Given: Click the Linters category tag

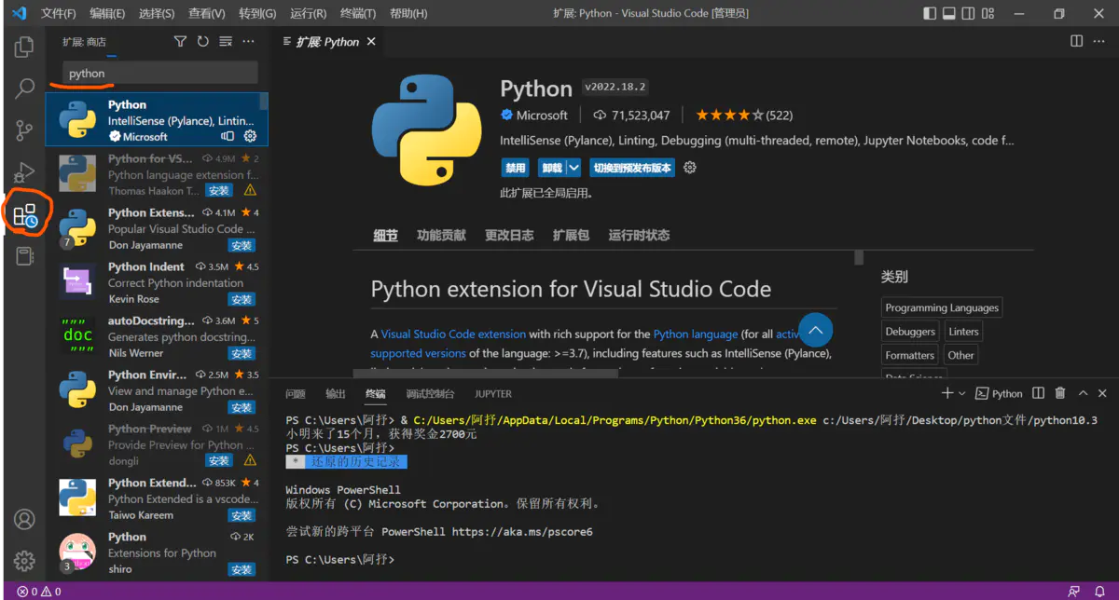Looking at the screenshot, I should pyautogui.click(x=963, y=332).
